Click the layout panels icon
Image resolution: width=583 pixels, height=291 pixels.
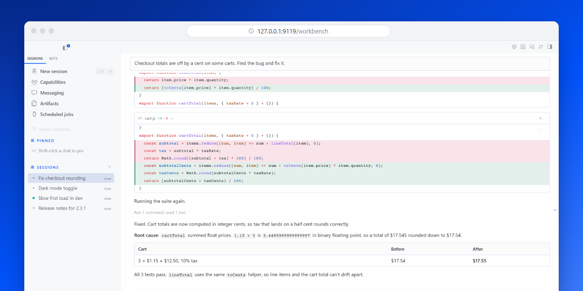point(523,47)
